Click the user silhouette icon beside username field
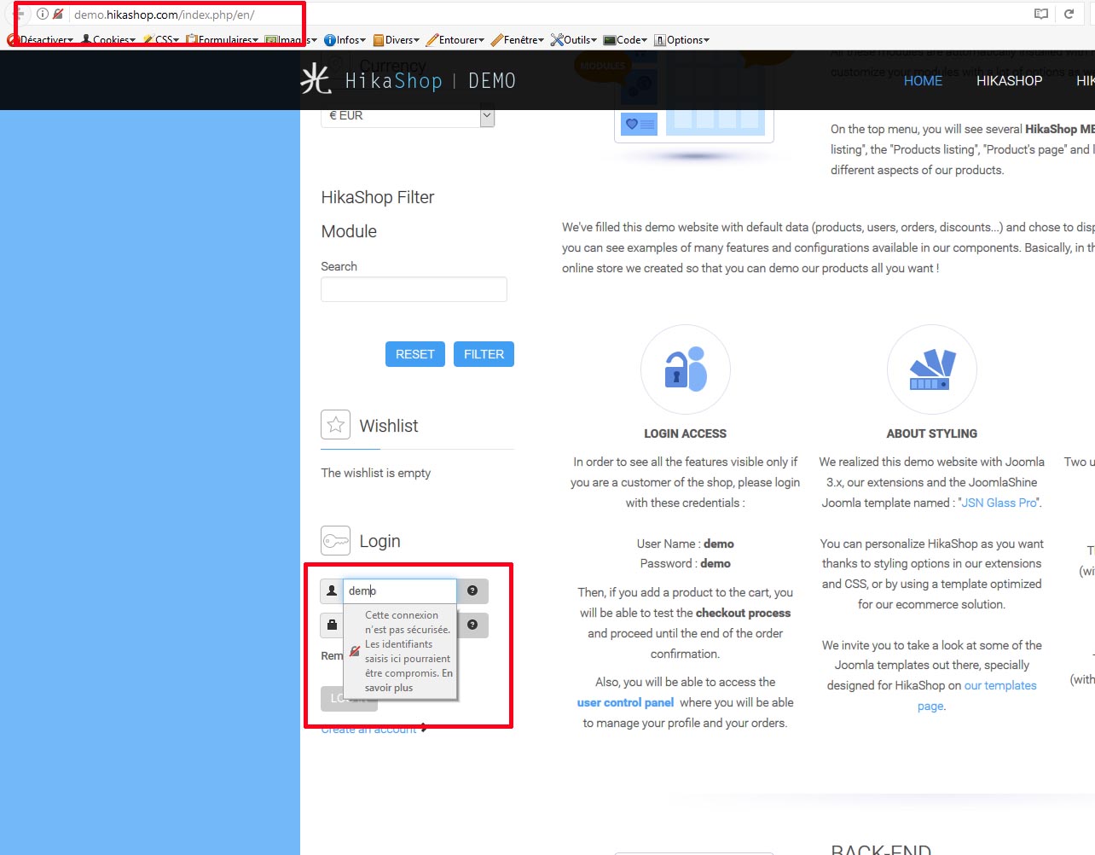This screenshot has height=855, width=1095. pyautogui.click(x=332, y=590)
